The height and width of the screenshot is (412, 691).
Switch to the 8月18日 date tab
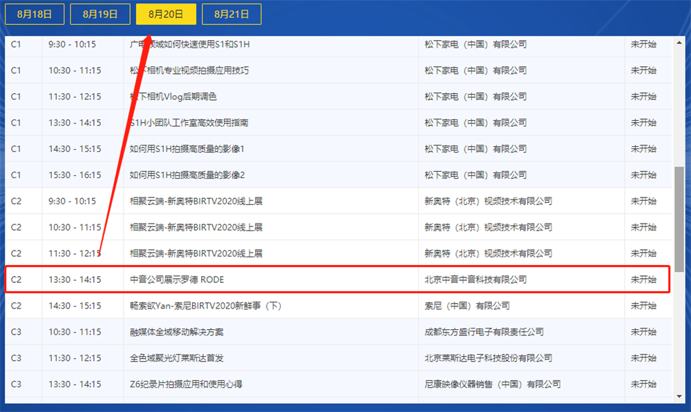35,14
